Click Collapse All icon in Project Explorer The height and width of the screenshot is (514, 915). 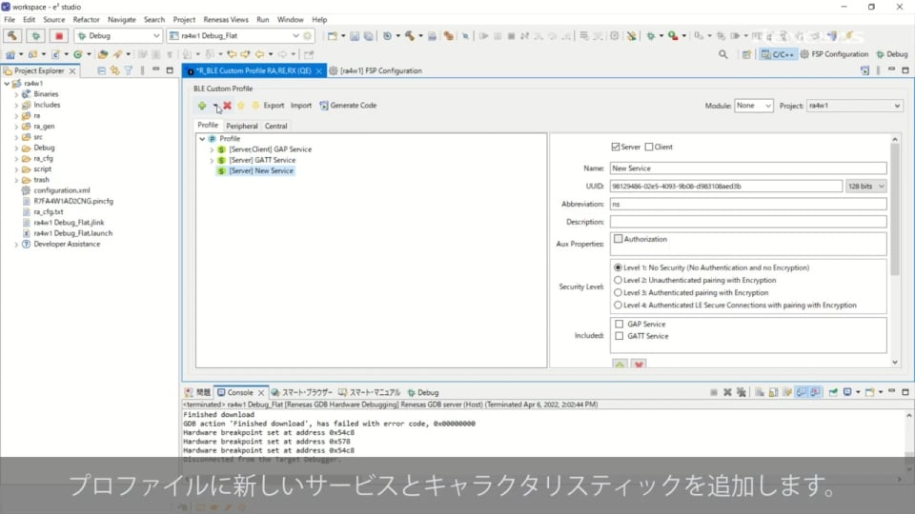pyautogui.click(x=102, y=70)
